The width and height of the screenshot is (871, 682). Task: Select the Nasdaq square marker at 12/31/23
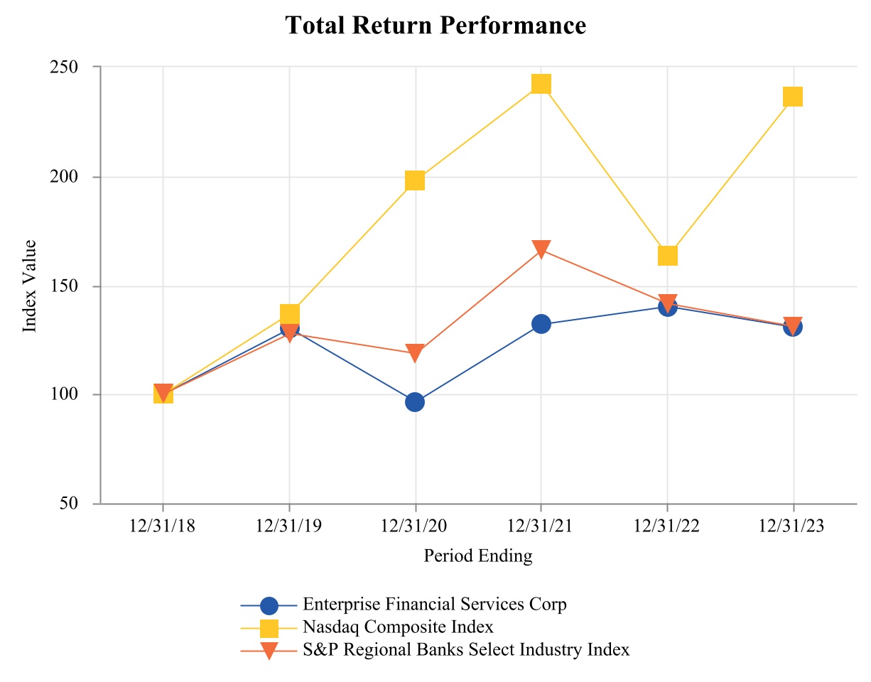coord(793,97)
